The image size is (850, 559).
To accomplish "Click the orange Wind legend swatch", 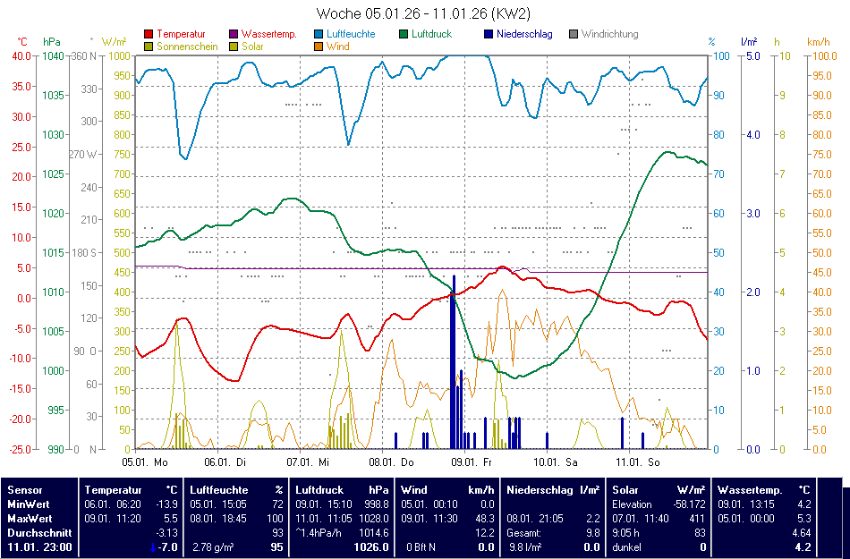I will [x=319, y=47].
